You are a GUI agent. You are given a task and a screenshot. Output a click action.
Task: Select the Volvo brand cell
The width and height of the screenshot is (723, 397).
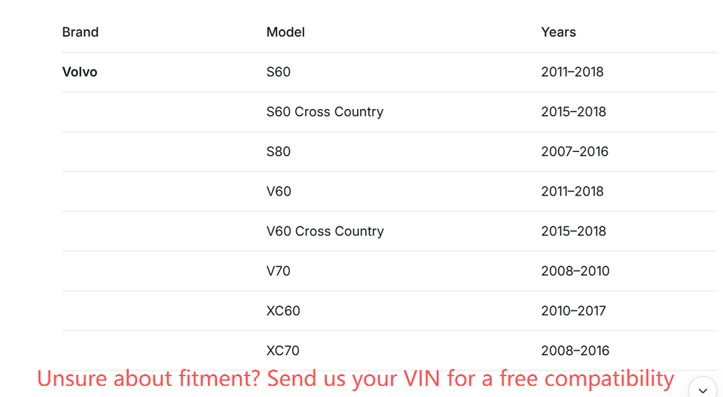[x=80, y=72]
